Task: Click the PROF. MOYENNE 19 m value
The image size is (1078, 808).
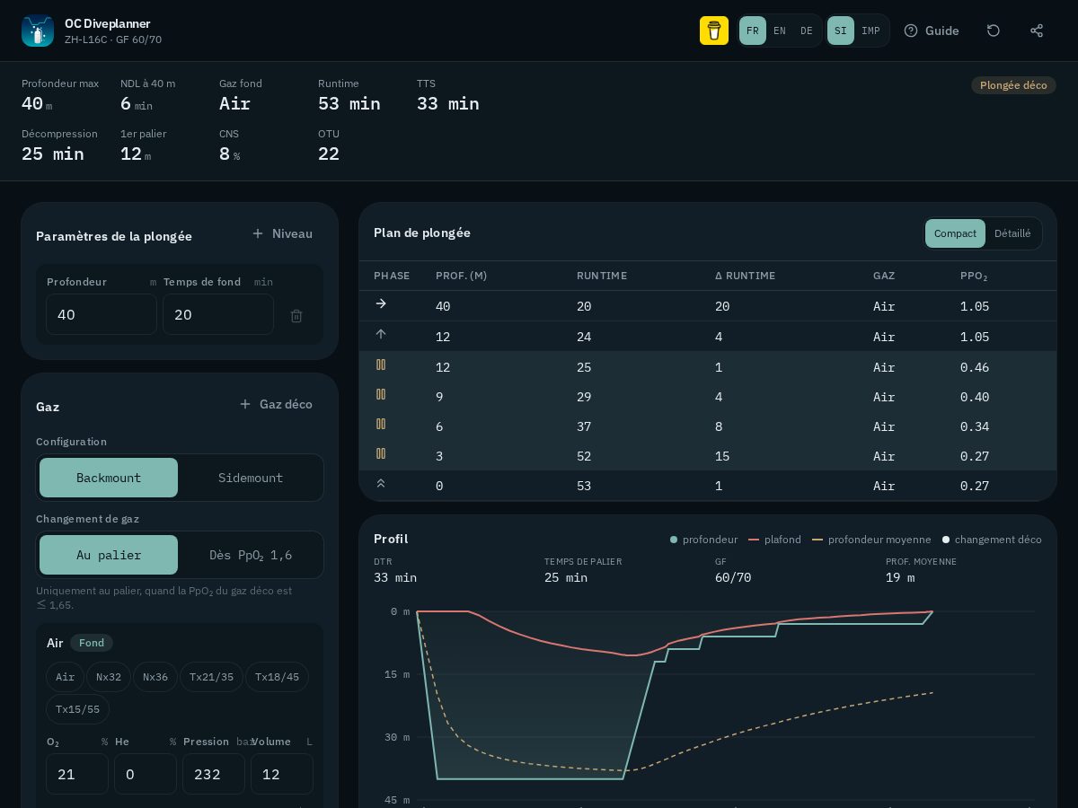Action: point(900,577)
